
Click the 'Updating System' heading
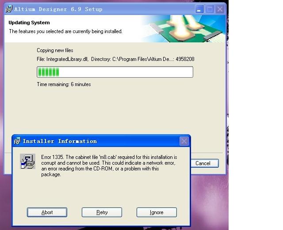point(29,23)
